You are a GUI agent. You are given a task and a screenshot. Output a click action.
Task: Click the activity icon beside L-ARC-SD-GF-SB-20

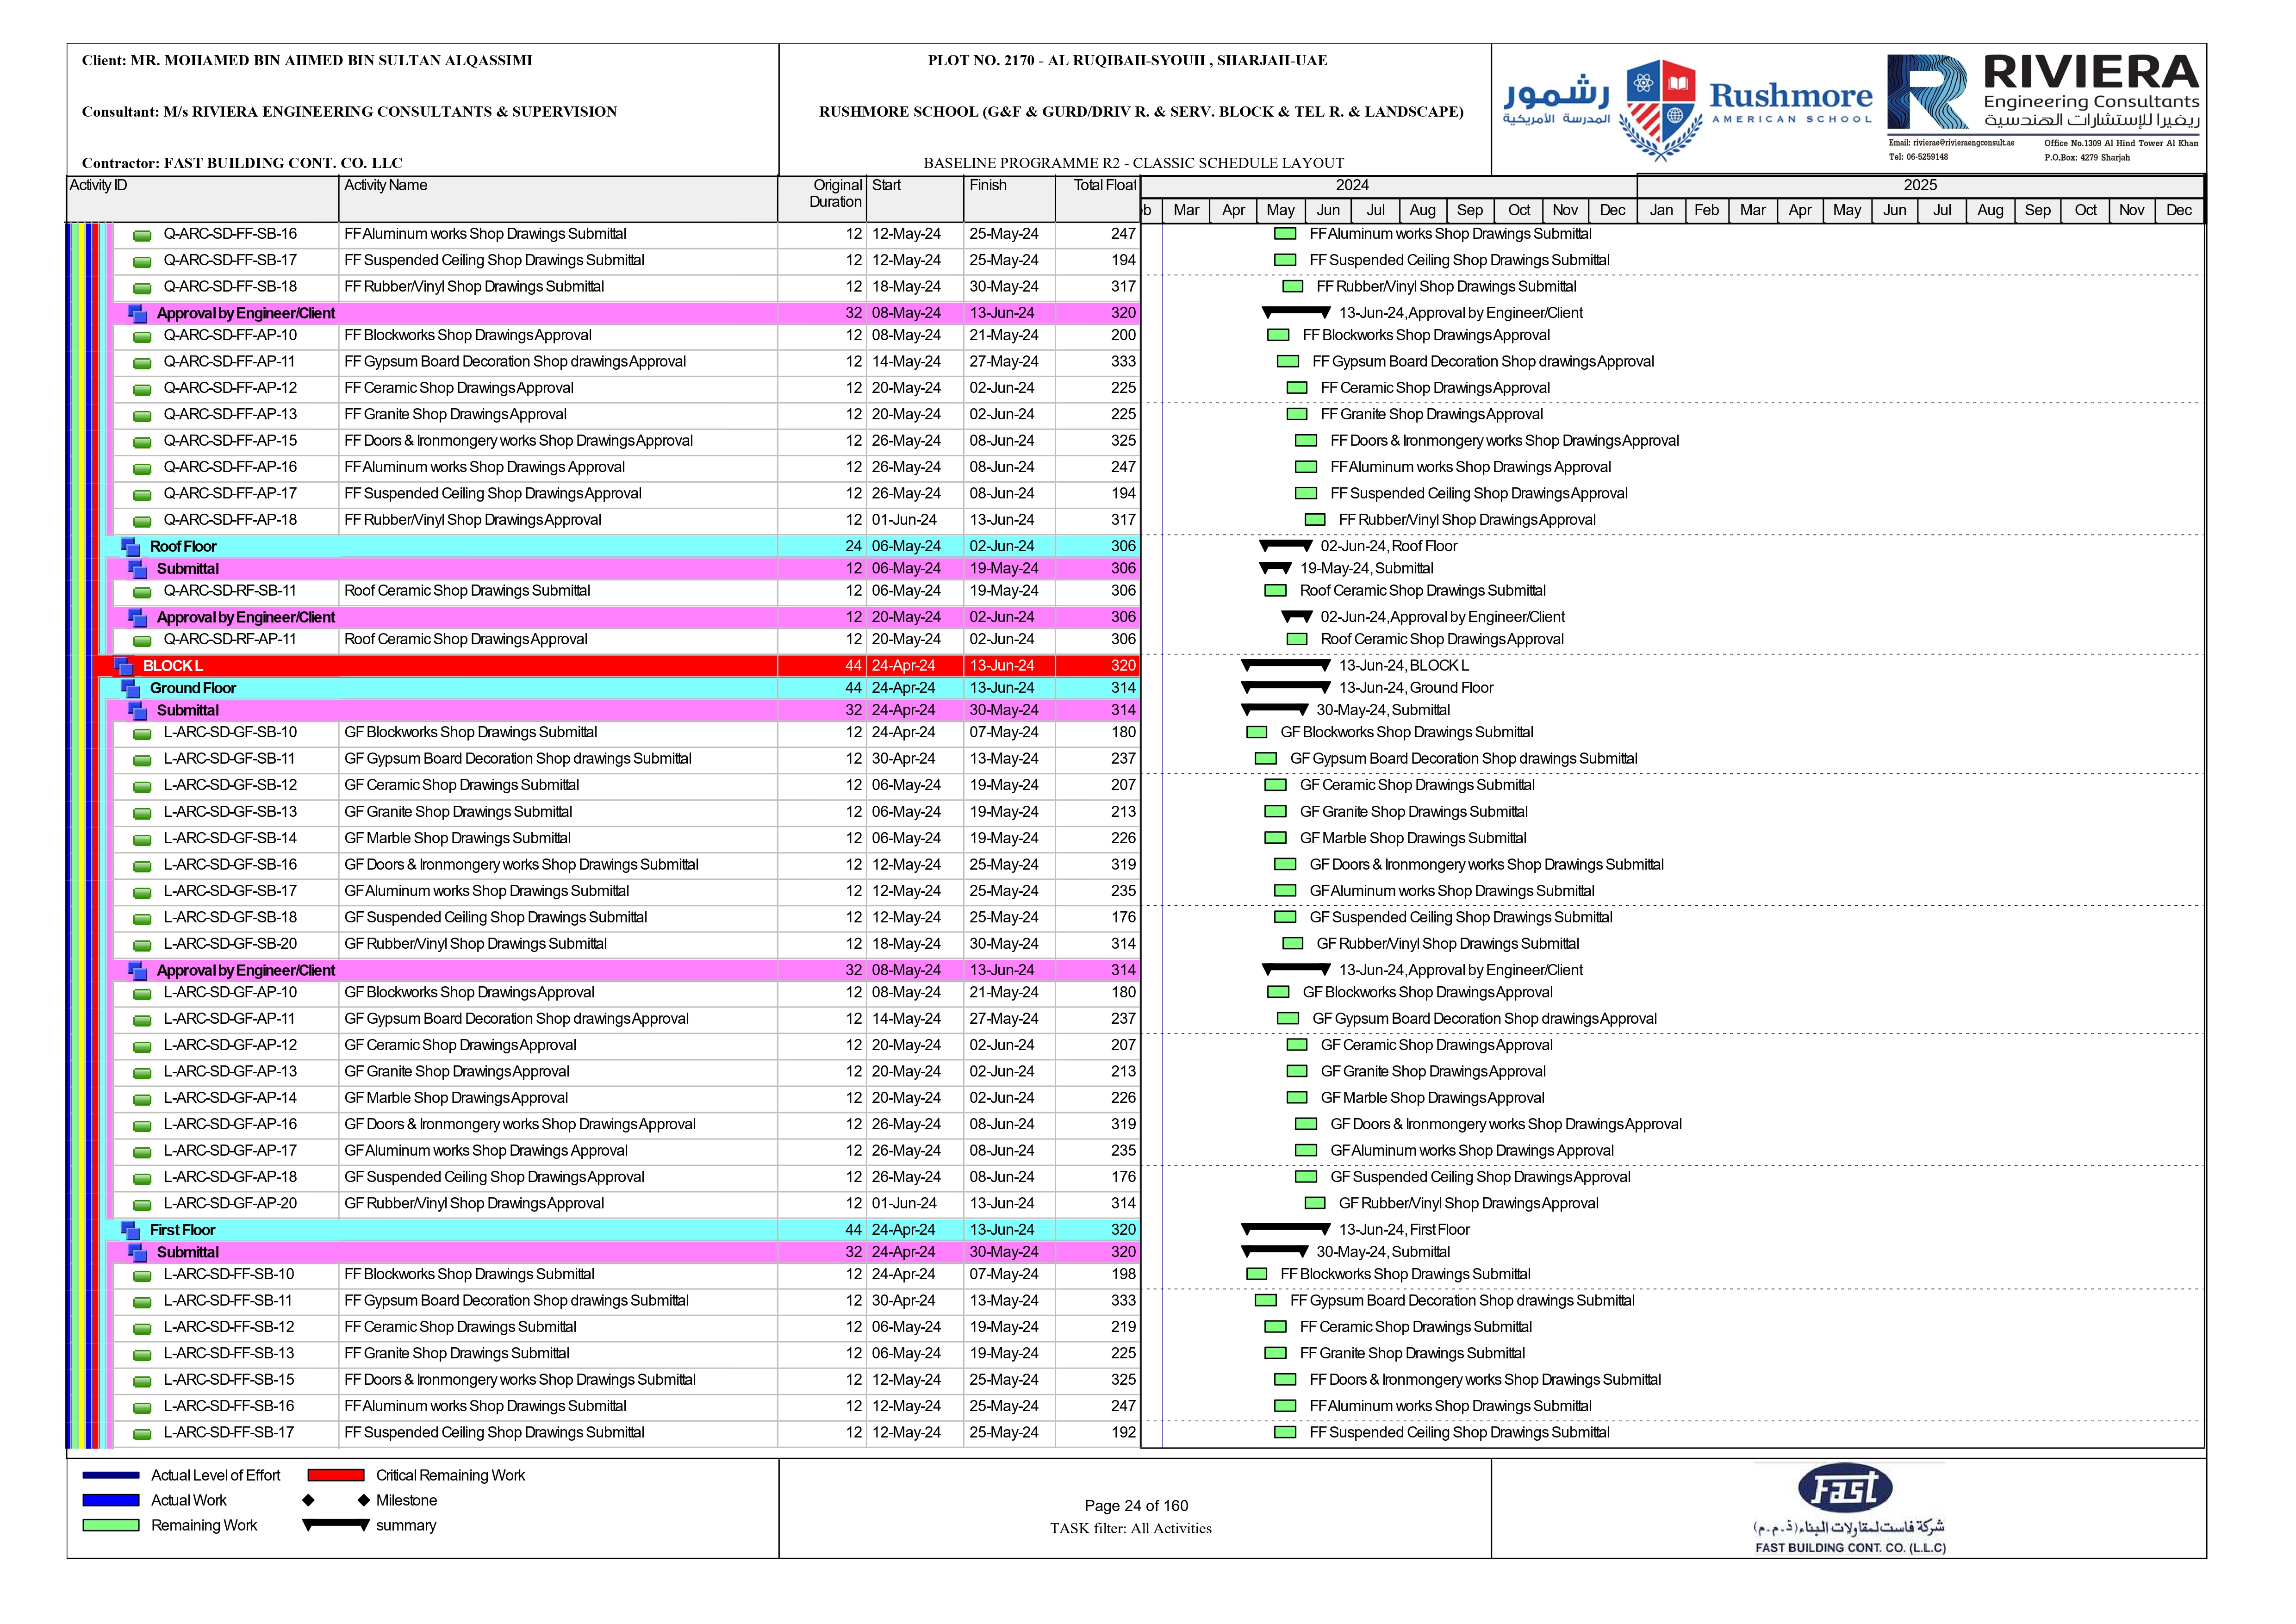(x=143, y=945)
